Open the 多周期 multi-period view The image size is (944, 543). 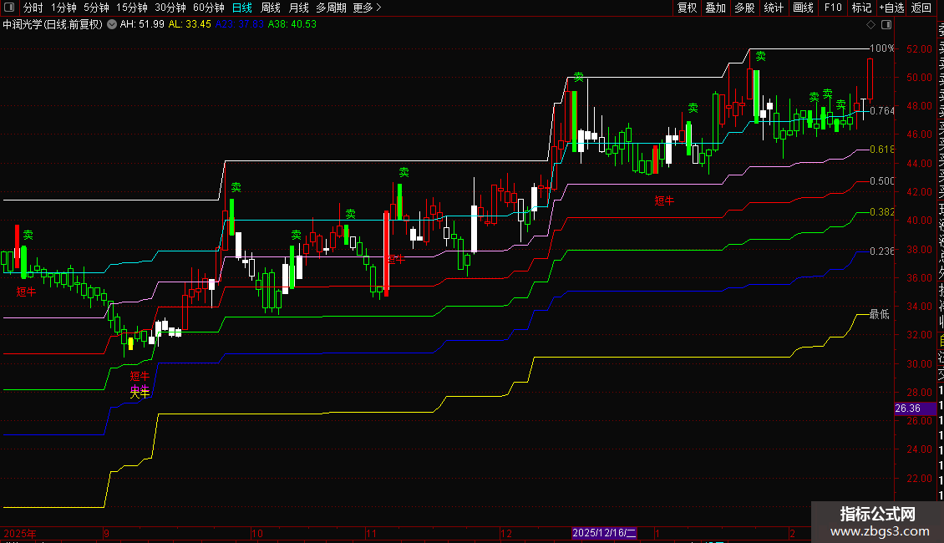331,8
